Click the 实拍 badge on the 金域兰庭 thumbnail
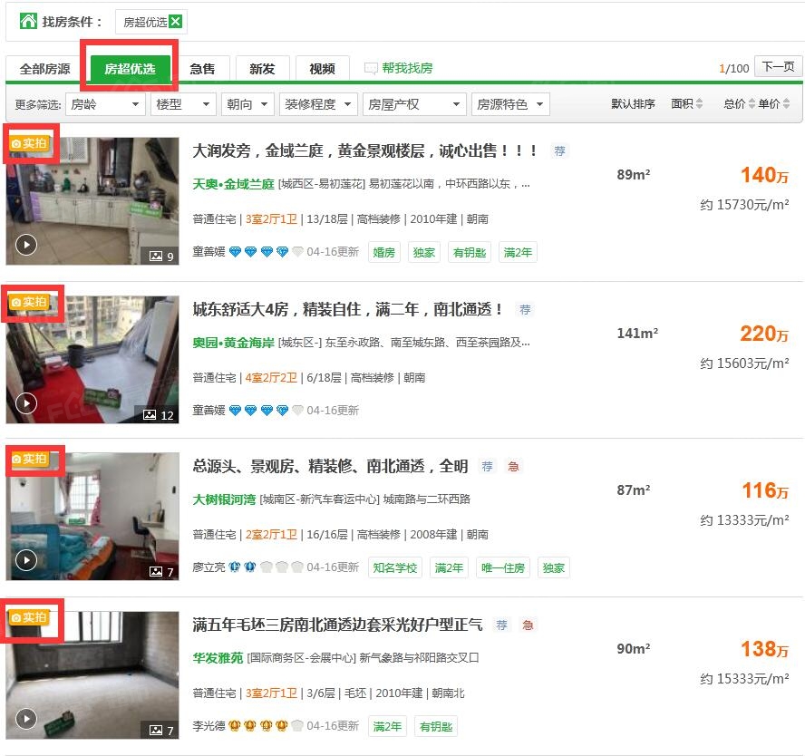The width and height of the screenshot is (805, 756). 29,143
